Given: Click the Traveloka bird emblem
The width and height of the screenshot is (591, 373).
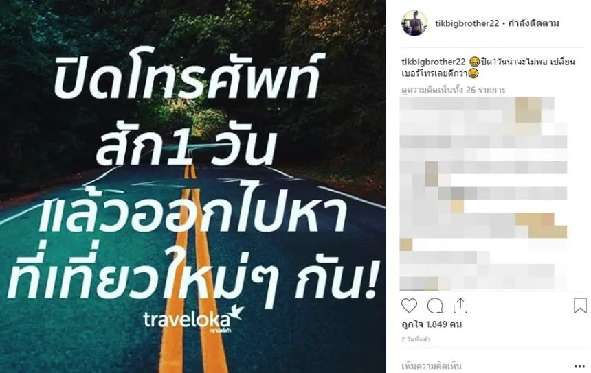Looking at the screenshot, I should coord(237,313).
